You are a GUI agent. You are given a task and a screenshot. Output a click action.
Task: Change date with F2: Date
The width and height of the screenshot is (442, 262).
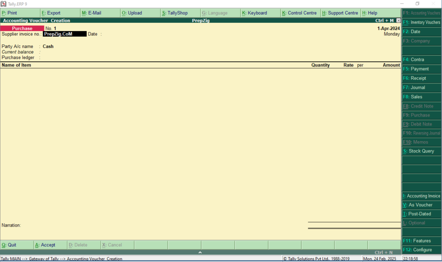[421, 32]
